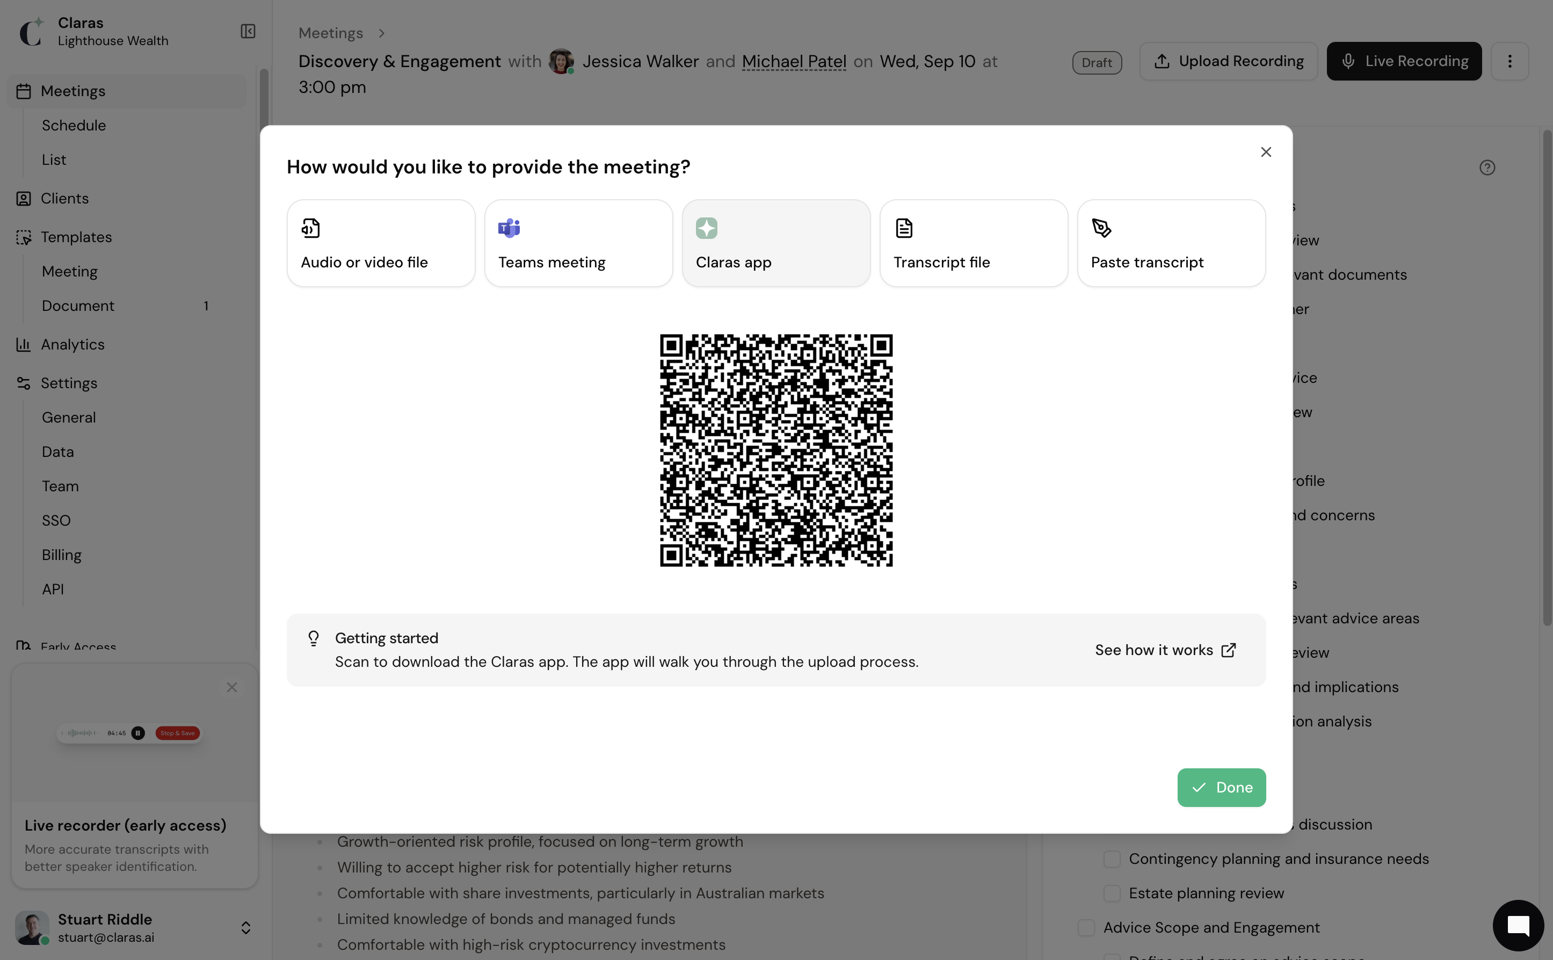Image resolution: width=1553 pixels, height=960 pixels.
Task: Collapse the sidebar panel icon
Action: coord(248,31)
